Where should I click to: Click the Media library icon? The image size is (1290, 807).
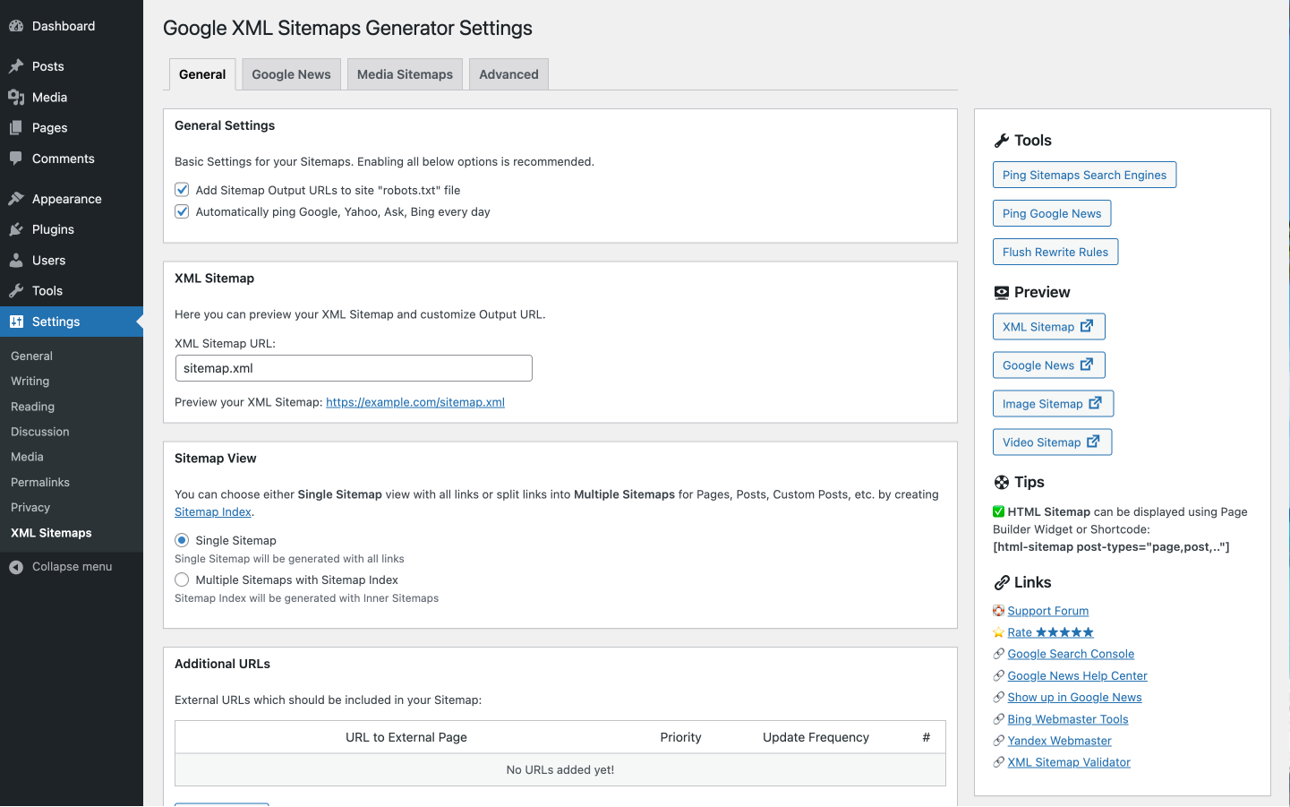click(16, 97)
